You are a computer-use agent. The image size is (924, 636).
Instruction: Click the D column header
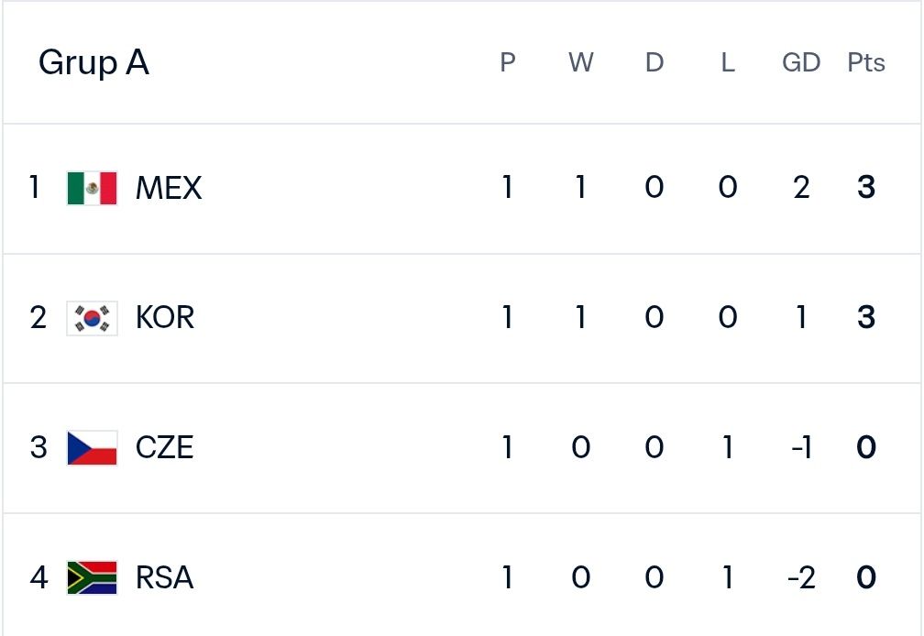point(654,62)
